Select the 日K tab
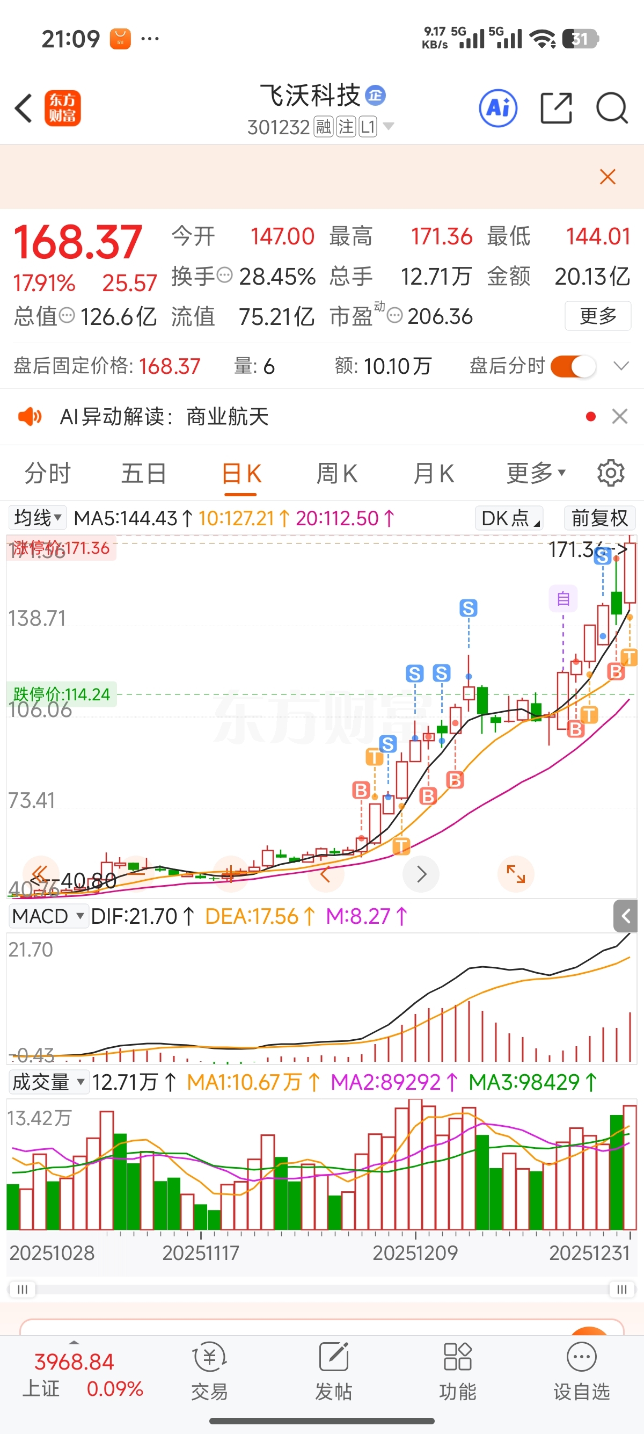 241,474
